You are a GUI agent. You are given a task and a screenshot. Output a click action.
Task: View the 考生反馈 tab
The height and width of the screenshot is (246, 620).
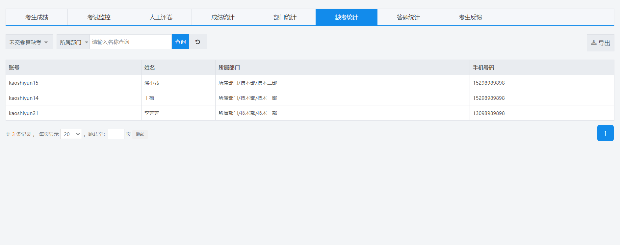pos(470,17)
